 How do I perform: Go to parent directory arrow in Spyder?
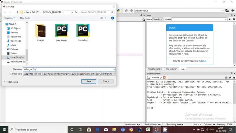click(x=233, y=11)
